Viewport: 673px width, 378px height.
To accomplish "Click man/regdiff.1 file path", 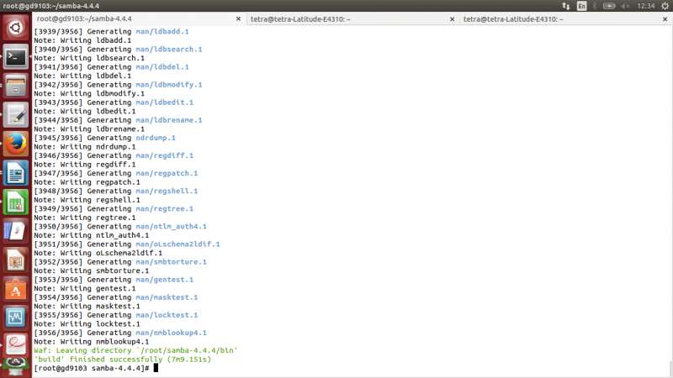I will coord(164,155).
